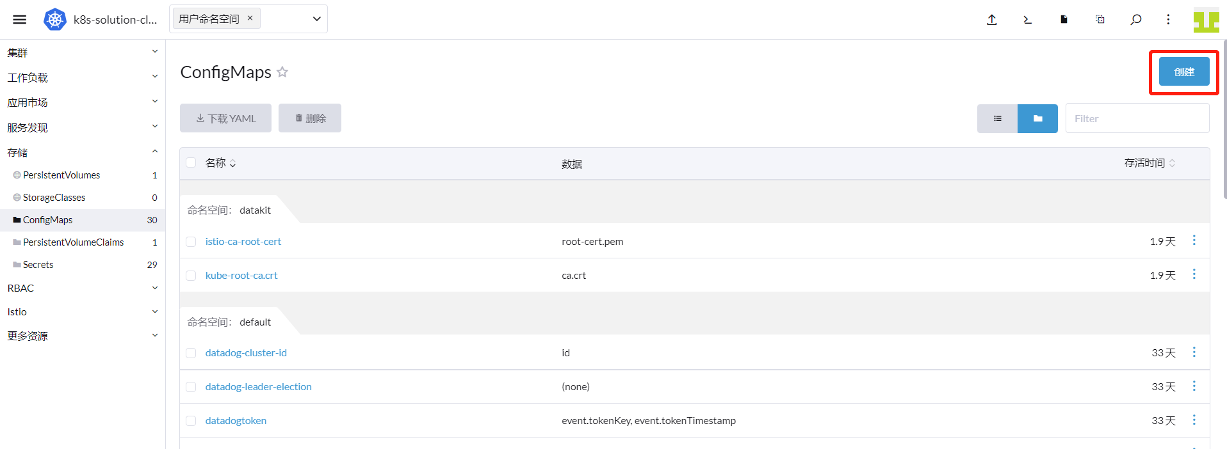The image size is (1227, 449).
Task: Favorite ConfigMaps with the star icon
Action: point(282,72)
